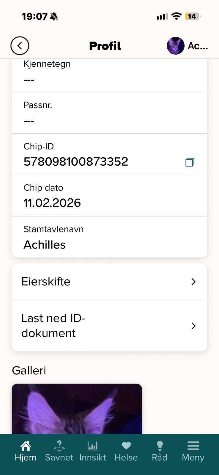
Task: Open the Meny hamburger icon
Action: pos(193,446)
